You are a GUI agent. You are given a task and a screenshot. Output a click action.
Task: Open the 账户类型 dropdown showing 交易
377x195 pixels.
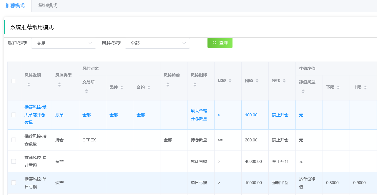[63, 43]
